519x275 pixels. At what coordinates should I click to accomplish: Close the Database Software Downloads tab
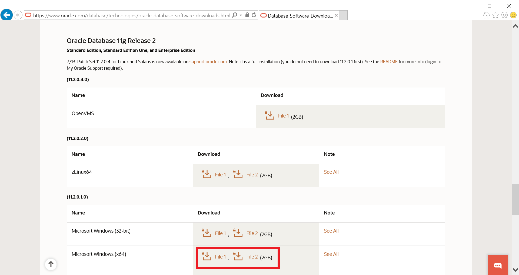click(x=336, y=15)
